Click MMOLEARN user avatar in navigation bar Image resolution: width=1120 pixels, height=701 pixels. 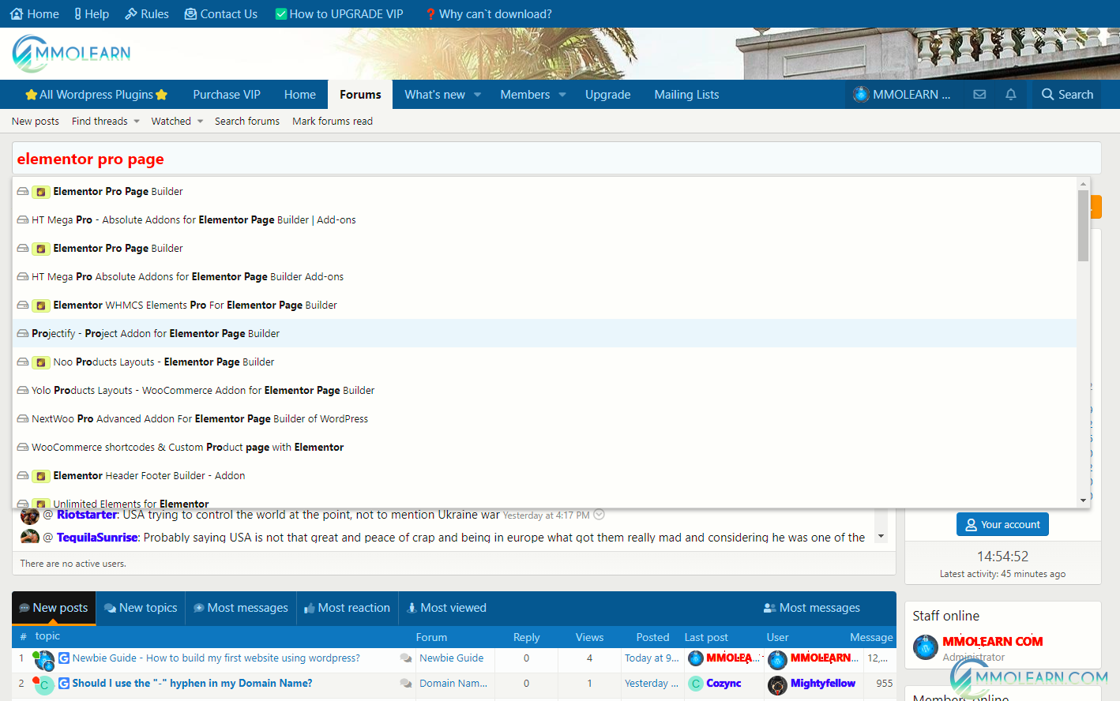[861, 95]
